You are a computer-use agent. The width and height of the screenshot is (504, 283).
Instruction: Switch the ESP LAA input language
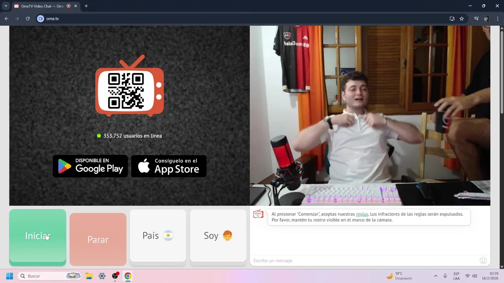coord(456,276)
